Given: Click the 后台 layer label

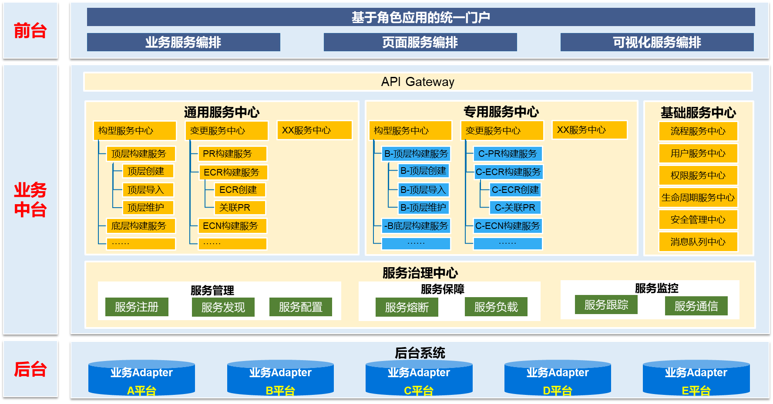Looking at the screenshot, I should pyautogui.click(x=30, y=369).
